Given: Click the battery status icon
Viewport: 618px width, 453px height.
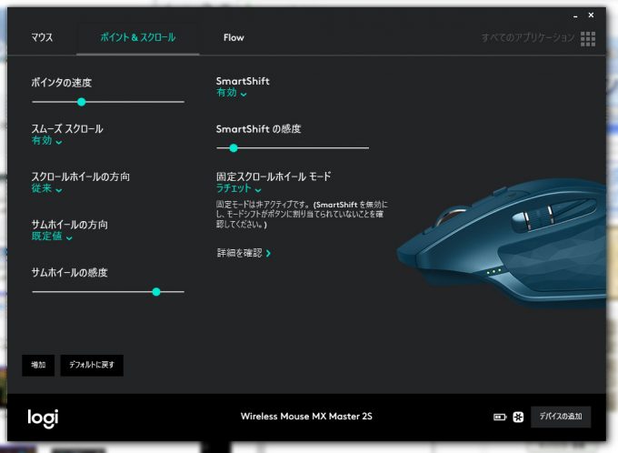Looking at the screenshot, I should [x=500, y=417].
